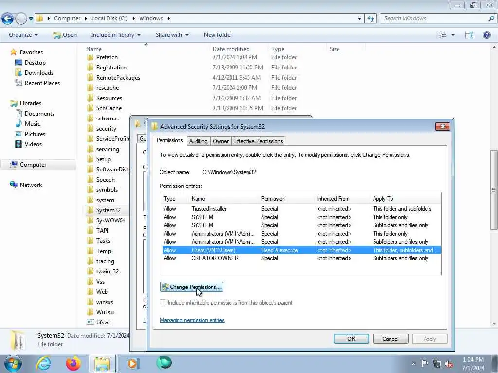Select the Registration folder
Image resolution: width=498 pixels, height=373 pixels.
111,68
